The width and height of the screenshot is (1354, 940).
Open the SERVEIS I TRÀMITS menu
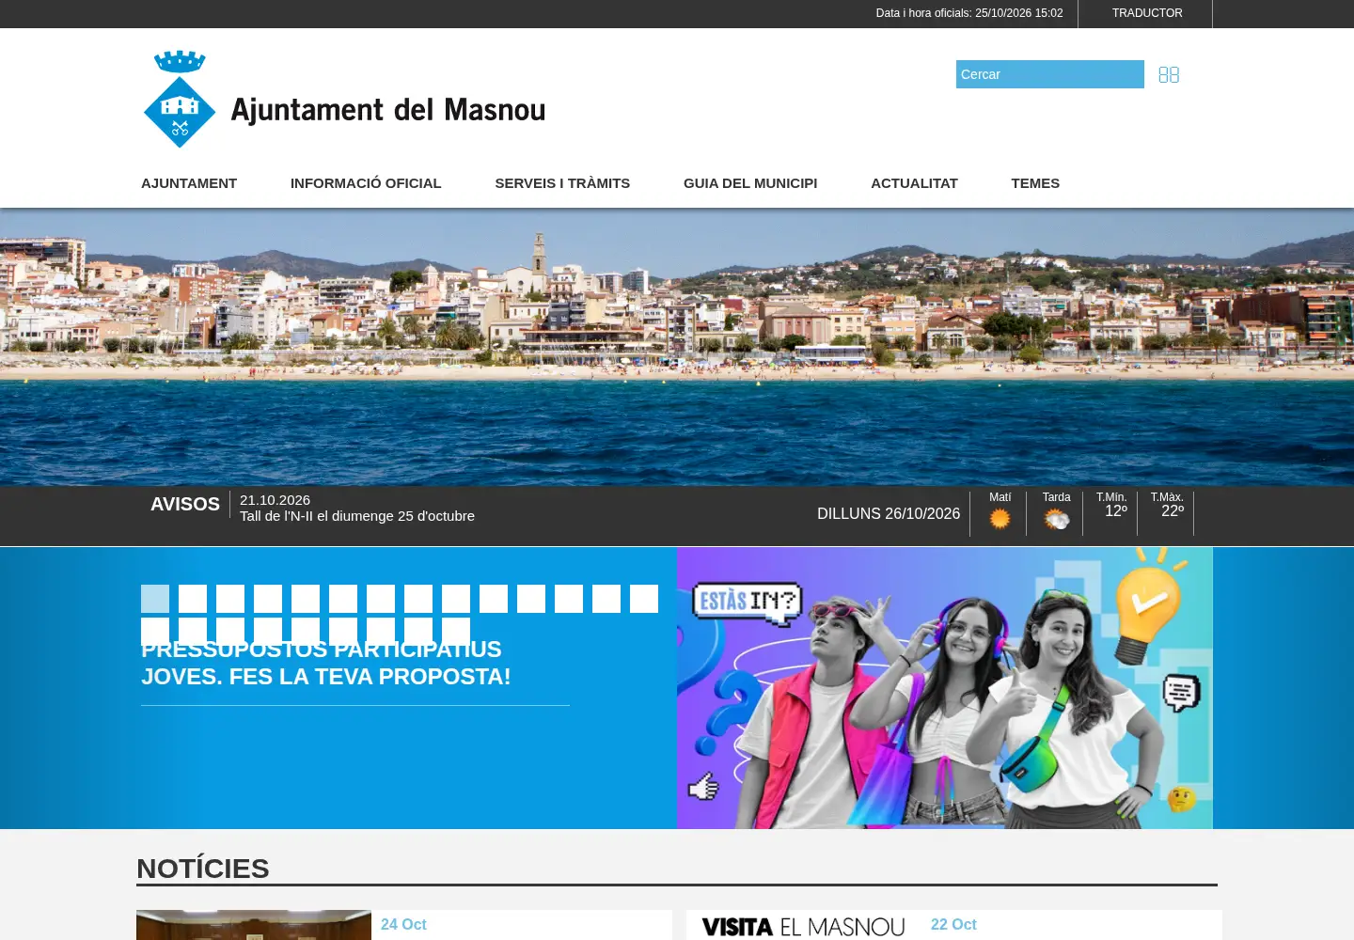pos(562,183)
